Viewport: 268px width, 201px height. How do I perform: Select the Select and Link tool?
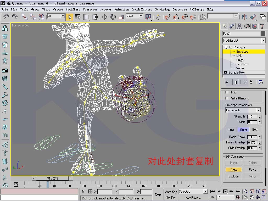click(24, 17)
